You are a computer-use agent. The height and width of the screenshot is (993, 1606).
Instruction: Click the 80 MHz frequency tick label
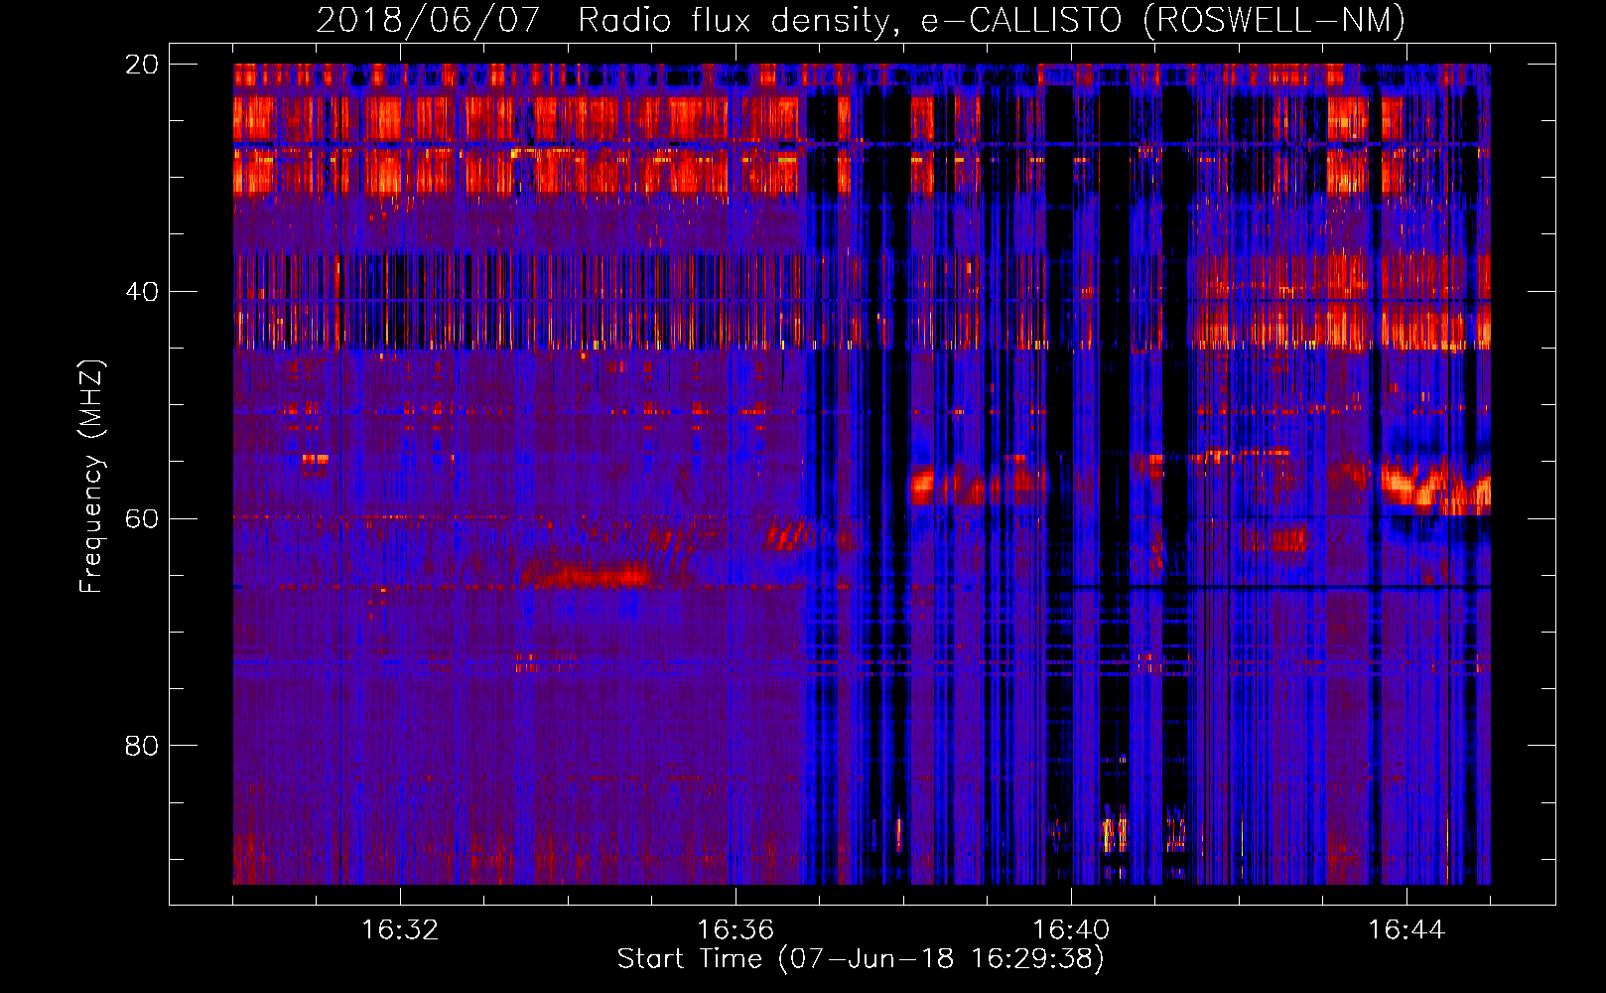(141, 746)
